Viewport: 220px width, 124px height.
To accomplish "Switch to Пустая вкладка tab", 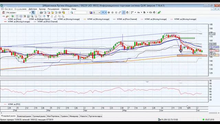I will (x=95, y=116).
